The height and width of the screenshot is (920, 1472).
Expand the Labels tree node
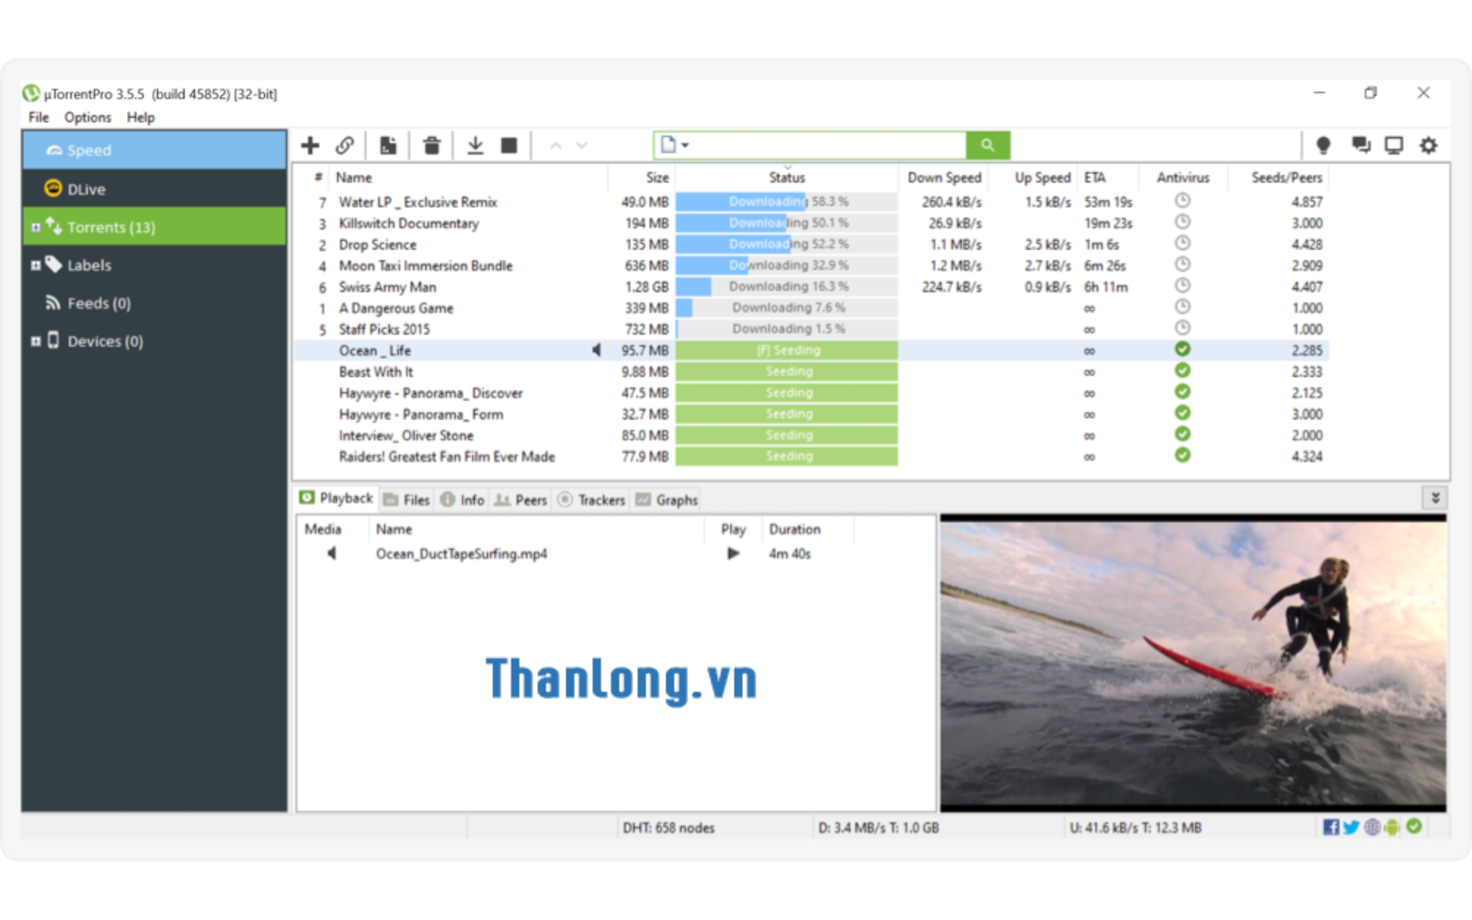[x=36, y=265]
